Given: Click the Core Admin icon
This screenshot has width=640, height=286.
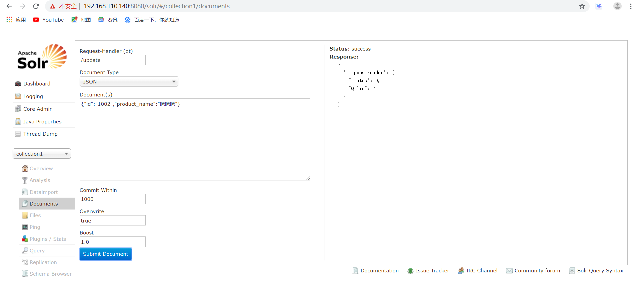Looking at the screenshot, I should [18, 109].
